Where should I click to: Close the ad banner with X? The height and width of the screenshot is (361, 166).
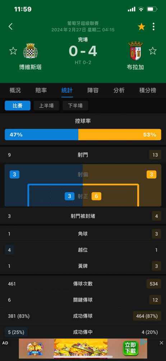click(161, 343)
